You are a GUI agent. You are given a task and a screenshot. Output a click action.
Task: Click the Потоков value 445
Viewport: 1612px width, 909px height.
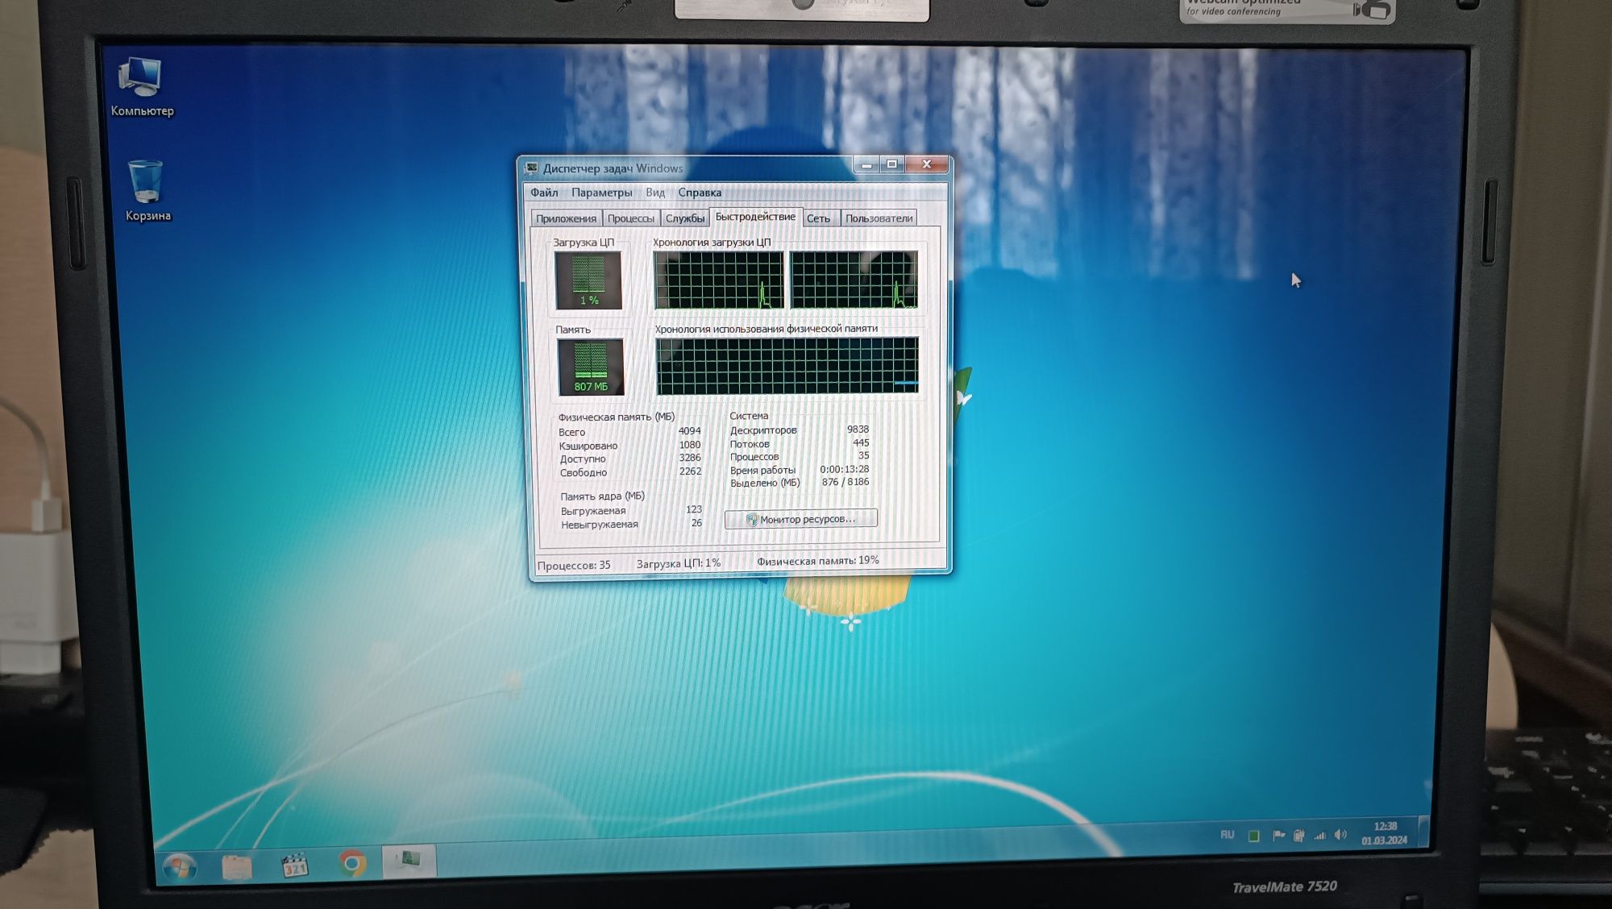pyautogui.click(x=861, y=443)
